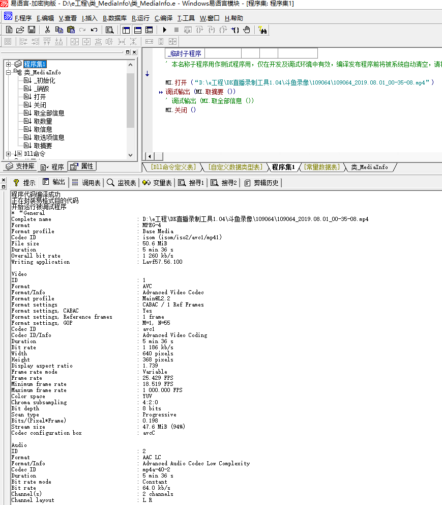Click the horizontal center alignment icon

[75, 42]
